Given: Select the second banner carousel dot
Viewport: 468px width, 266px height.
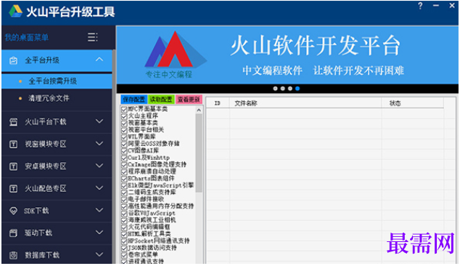Looking at the screenshot, I should [283, 89].
